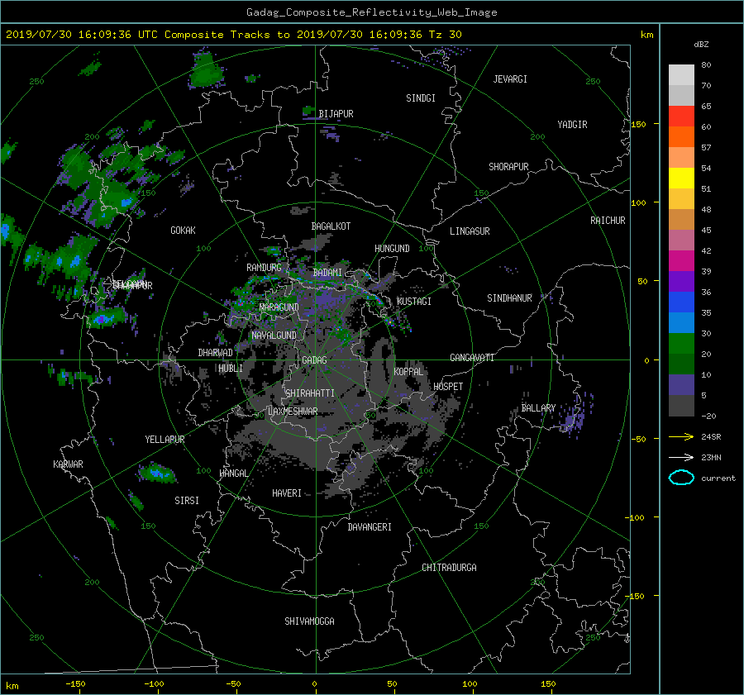Viewport: 744px width, 695px height.
Task: Click the SHORAPUR city label
Action: 508,167
